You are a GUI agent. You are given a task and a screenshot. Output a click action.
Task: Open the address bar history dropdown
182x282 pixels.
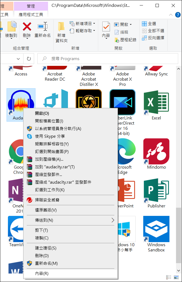[x=18, y=59]
